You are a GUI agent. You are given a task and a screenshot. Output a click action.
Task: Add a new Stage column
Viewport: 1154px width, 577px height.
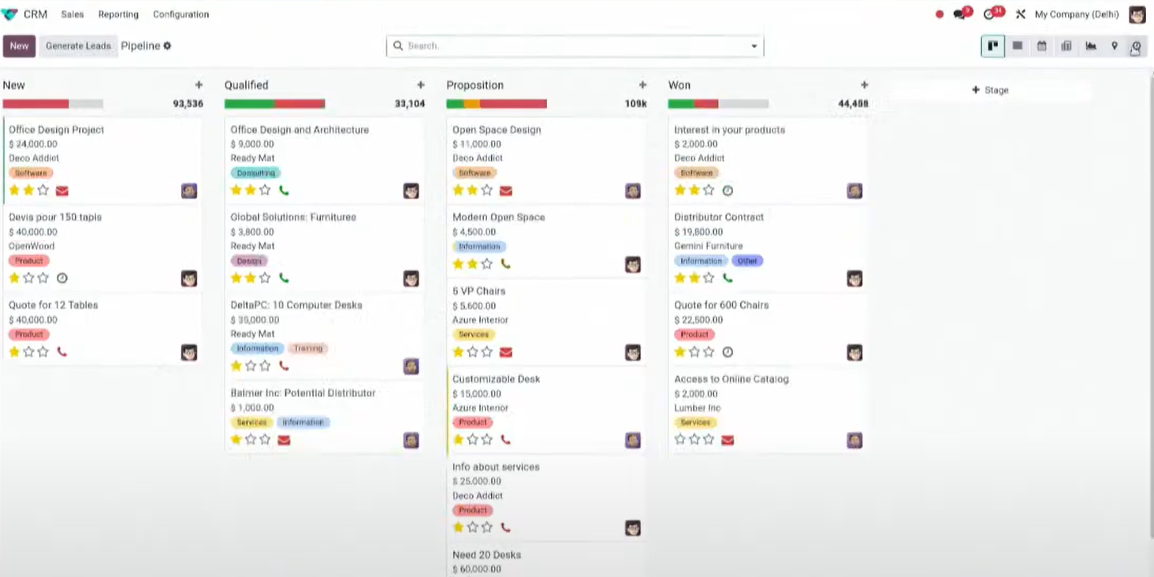click(990, 90)
